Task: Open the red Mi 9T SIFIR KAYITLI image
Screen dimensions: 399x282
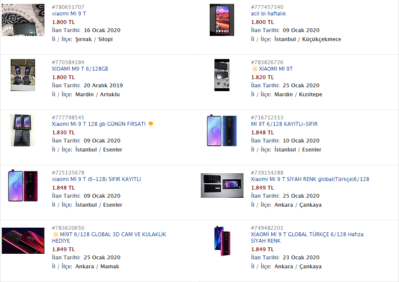Action: coord(23,185)
